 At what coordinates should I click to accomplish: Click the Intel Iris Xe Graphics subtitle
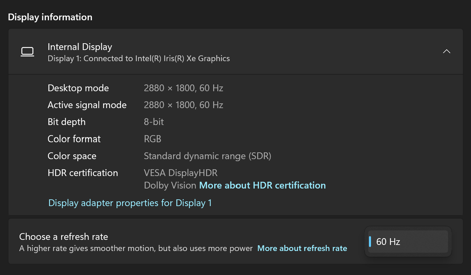pos(139,58)
